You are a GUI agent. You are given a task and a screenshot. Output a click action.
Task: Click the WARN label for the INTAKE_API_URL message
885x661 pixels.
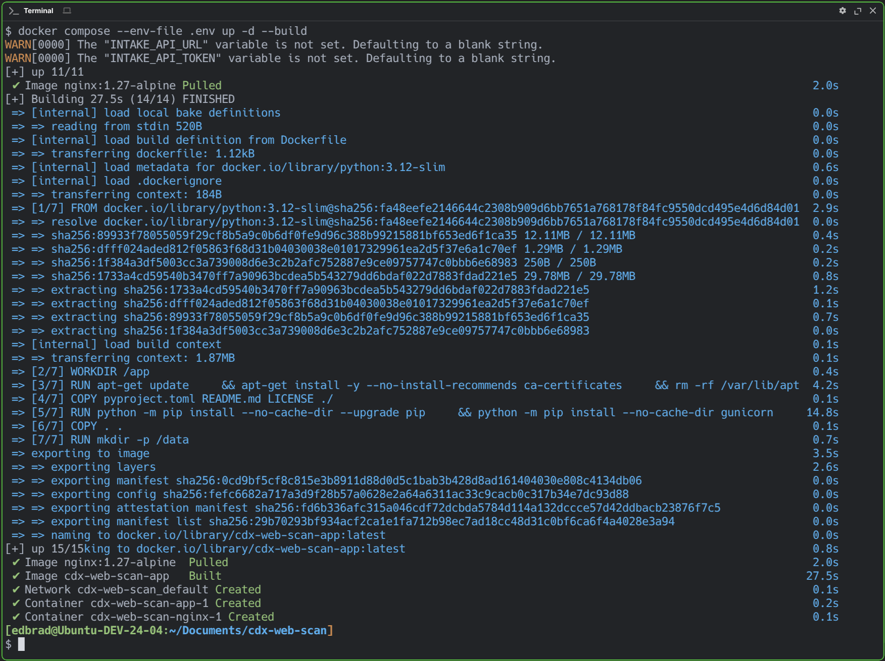pyautogui.click(x=18, y=44)
